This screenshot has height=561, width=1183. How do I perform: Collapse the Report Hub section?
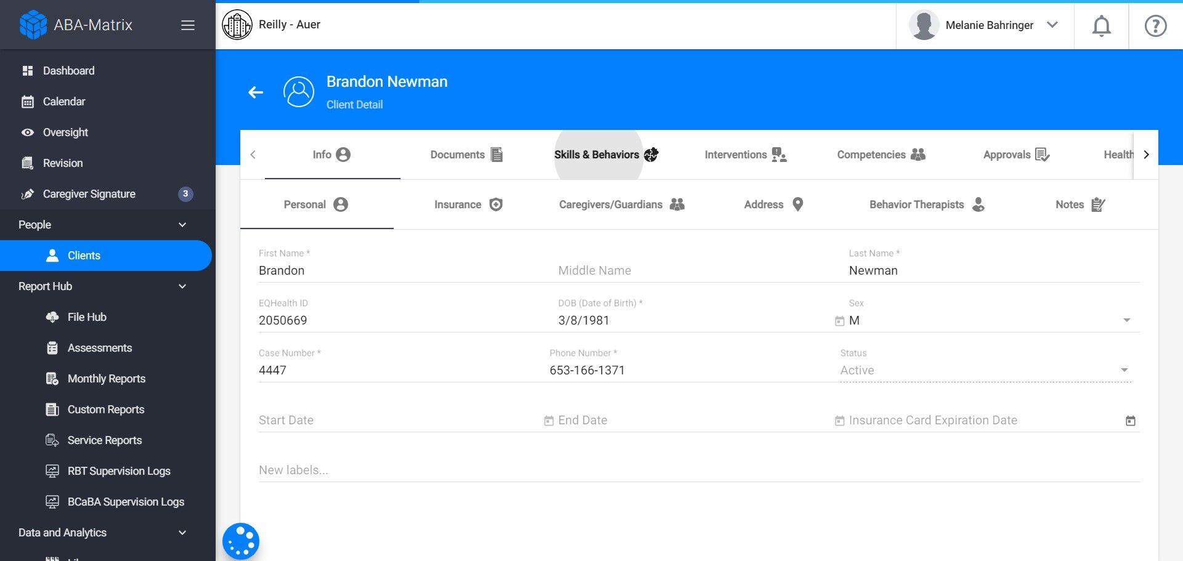click(x=182, y=286)
